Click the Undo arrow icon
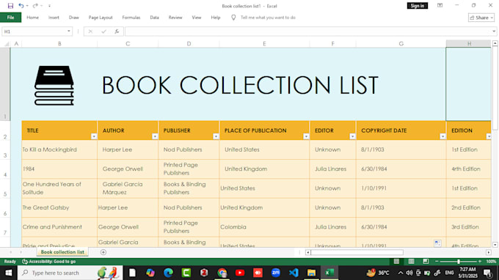 21,6
